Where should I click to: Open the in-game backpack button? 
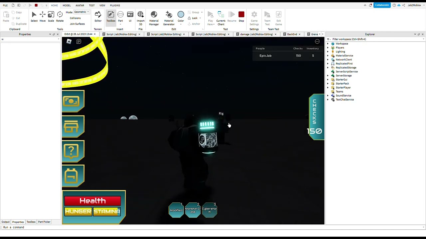point(73,176)
